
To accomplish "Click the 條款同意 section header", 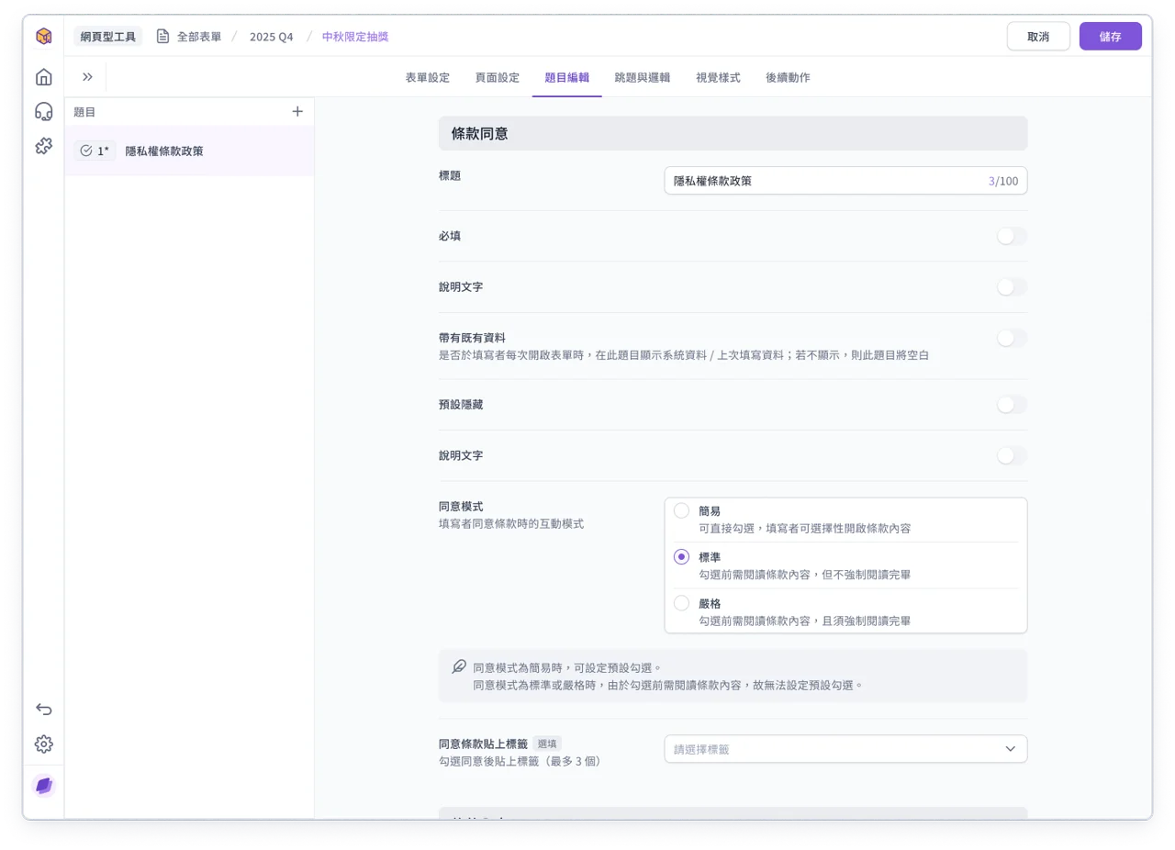I will pos(733,133).
